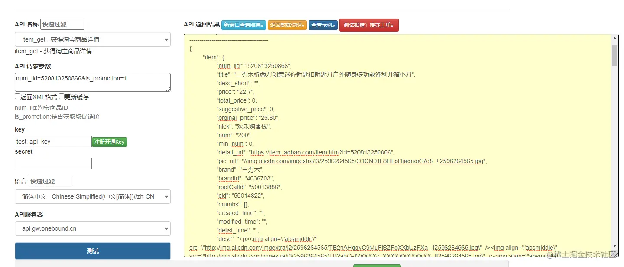Click the "delist_time" line
This screenshot has height=267, width=624.
[x=238, y=230]
